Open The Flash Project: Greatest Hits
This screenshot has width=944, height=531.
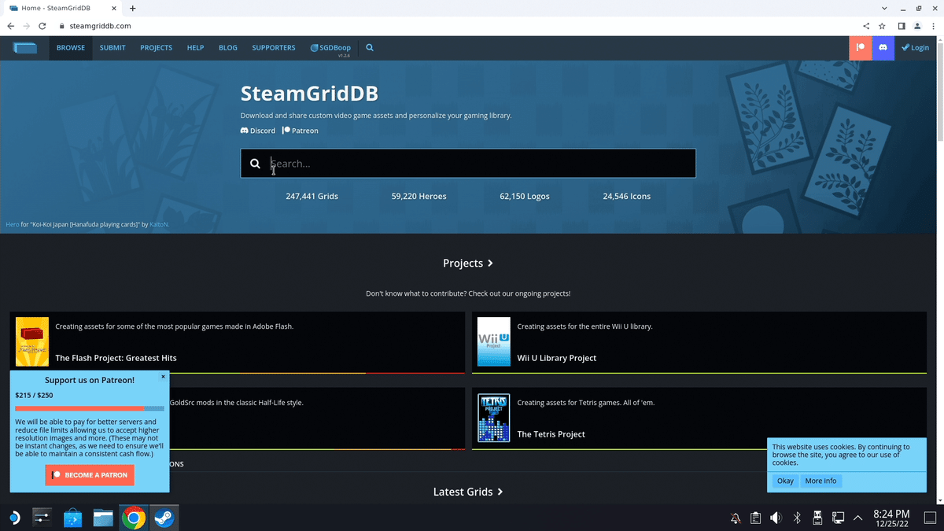[116, 358]
